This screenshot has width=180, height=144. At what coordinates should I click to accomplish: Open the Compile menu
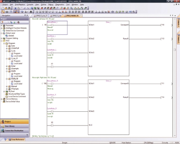coord(30,4)
